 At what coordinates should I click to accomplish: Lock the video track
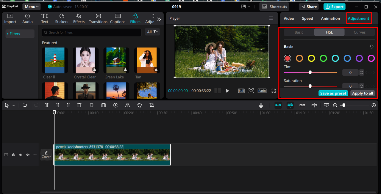pos(13,155)
